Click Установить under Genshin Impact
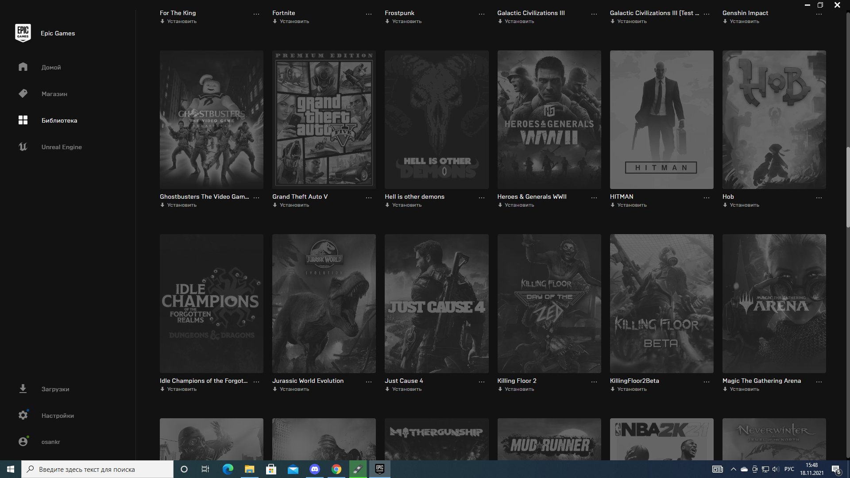Image resolution: width=850 pixels, height=478 pixels. pyautogui.click(x=744, y=21)
